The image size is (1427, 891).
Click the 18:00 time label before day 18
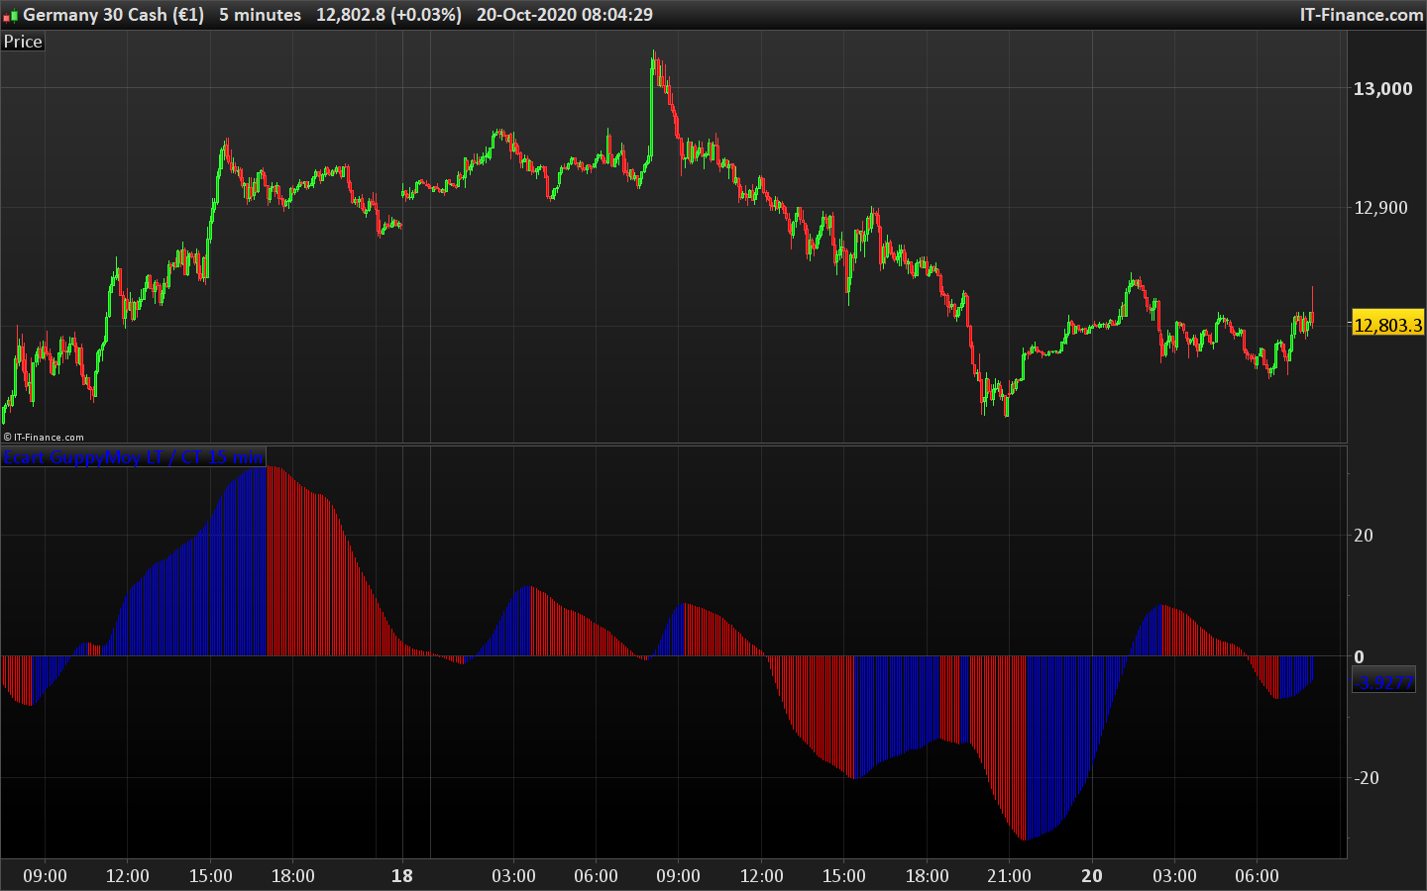click(293, 876)
